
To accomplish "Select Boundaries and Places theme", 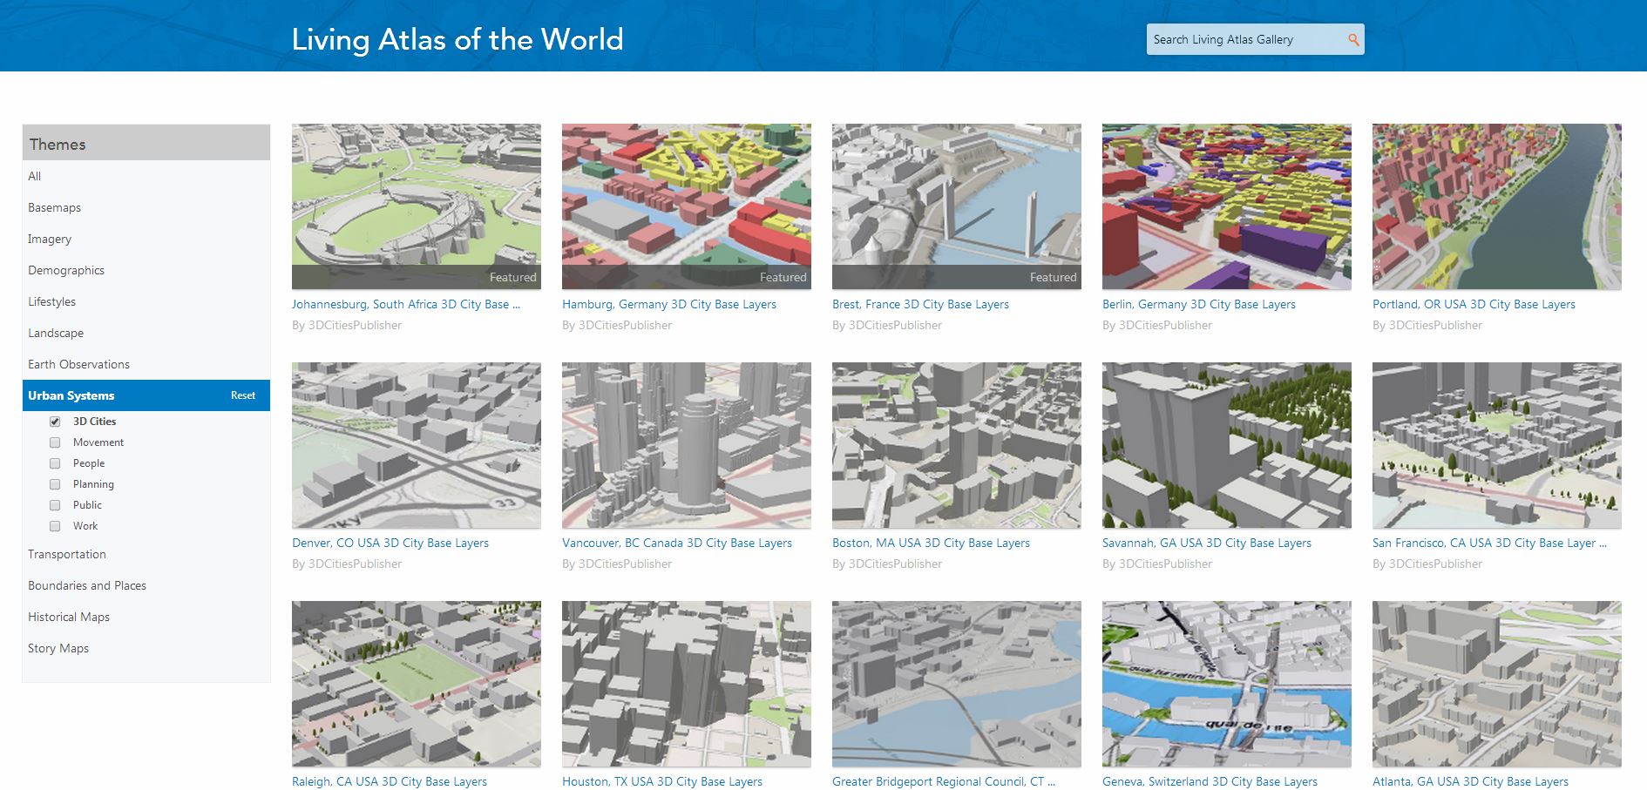I will [x=146, y=585].
